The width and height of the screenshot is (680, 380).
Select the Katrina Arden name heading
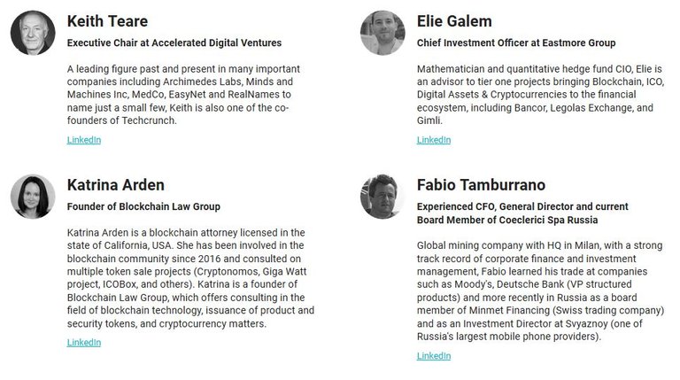pos(115,185)
